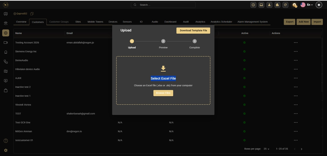Click the NXGEN logo icon
Viewport: 327px width, 156px height.
coord(6,5)
